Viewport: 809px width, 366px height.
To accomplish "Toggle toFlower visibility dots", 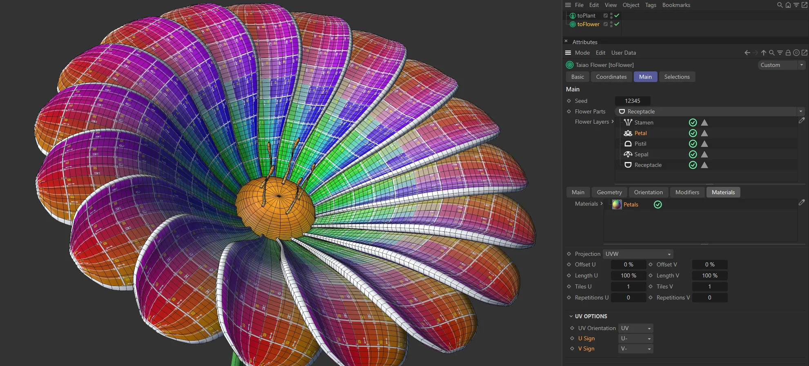I will point(611,24).
